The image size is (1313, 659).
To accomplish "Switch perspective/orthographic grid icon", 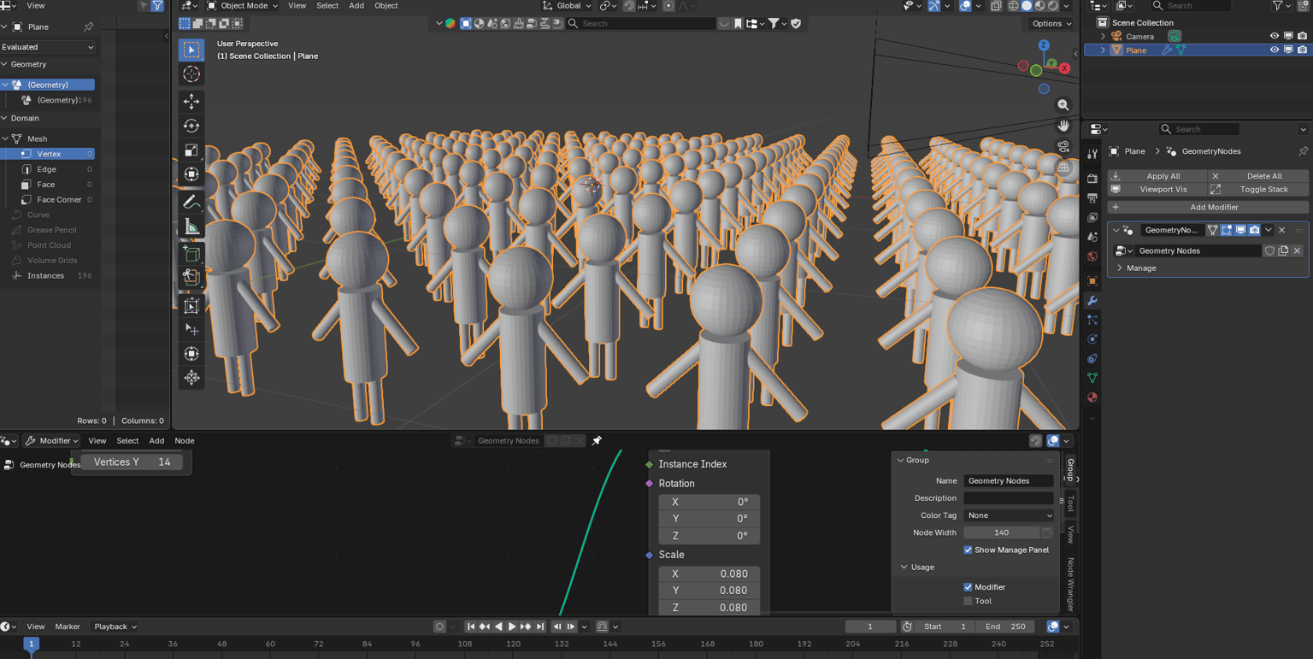I will [1063, 168].
